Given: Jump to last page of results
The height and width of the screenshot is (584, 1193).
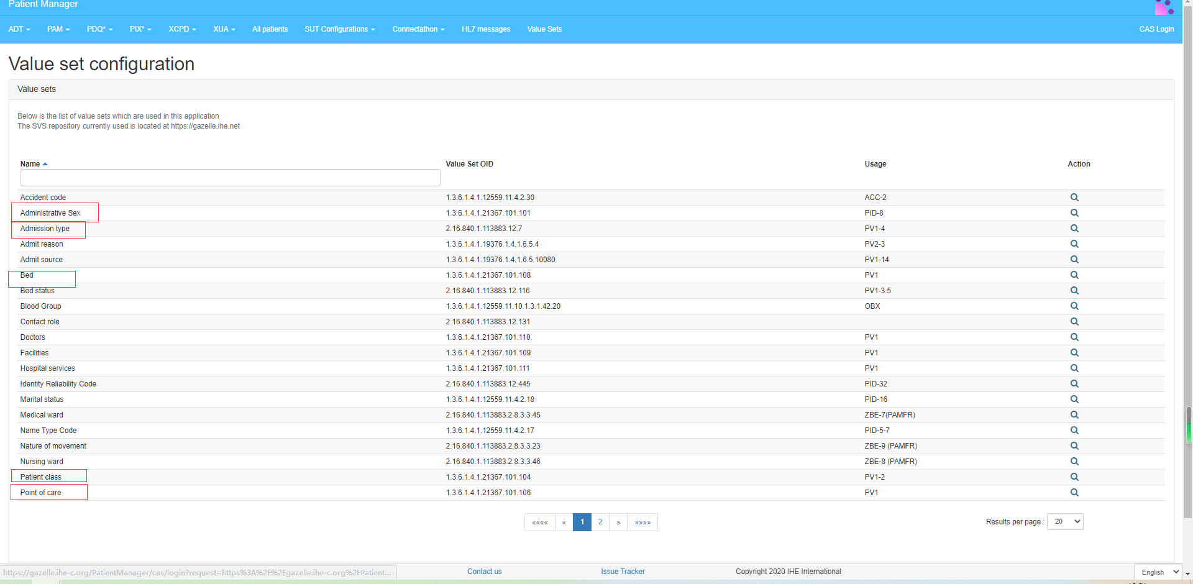Looking at the screenshot, I should (x=642, y=522).
